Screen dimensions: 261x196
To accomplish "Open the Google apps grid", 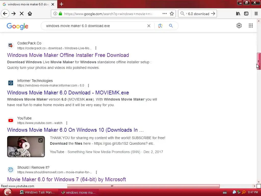I will click(251, 26).
